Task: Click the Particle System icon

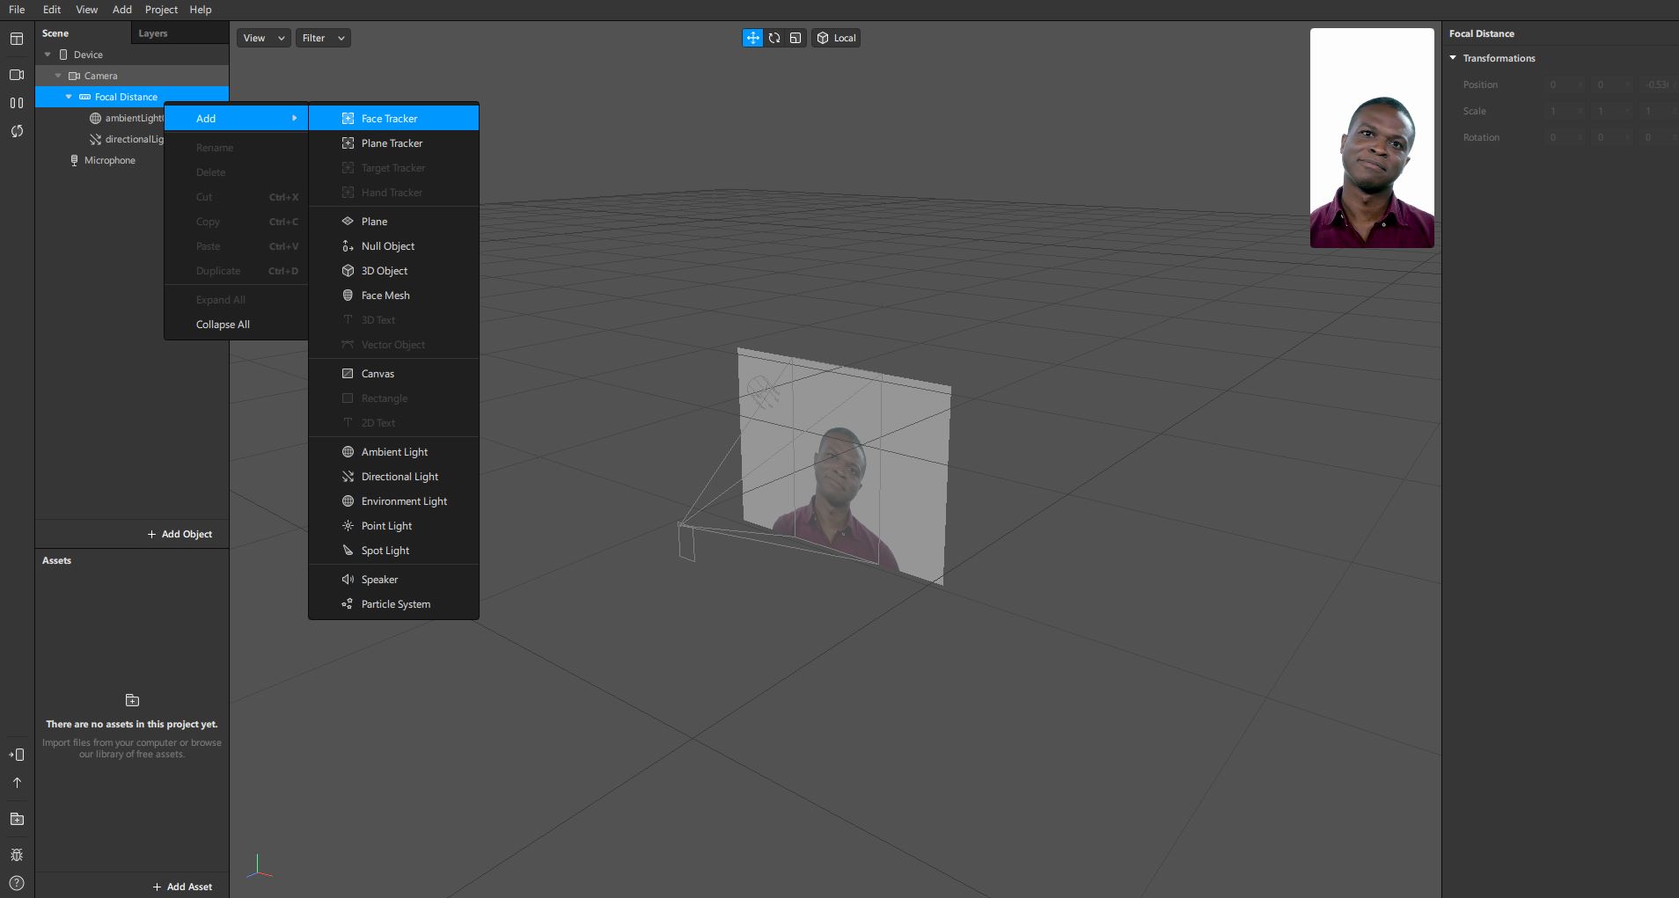Action: (348, 604)
